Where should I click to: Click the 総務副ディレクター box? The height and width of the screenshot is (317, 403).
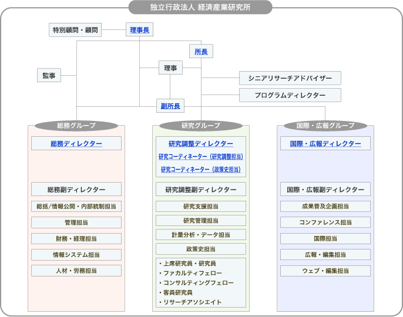point(76,190)
